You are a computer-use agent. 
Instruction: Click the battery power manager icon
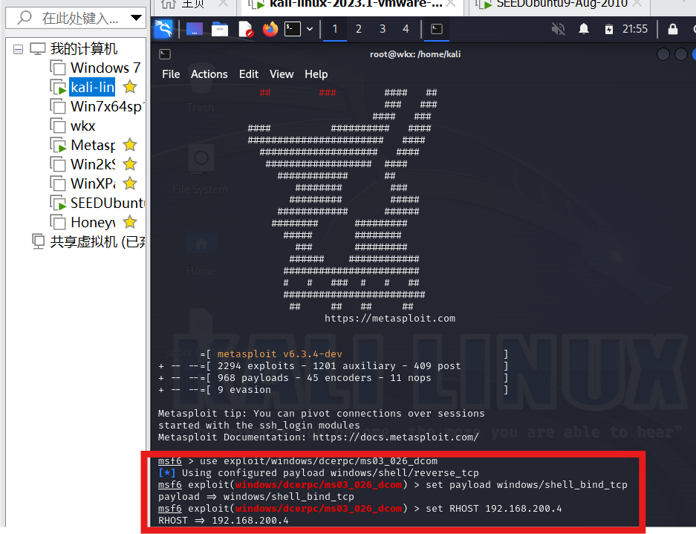tap(608, 29)
